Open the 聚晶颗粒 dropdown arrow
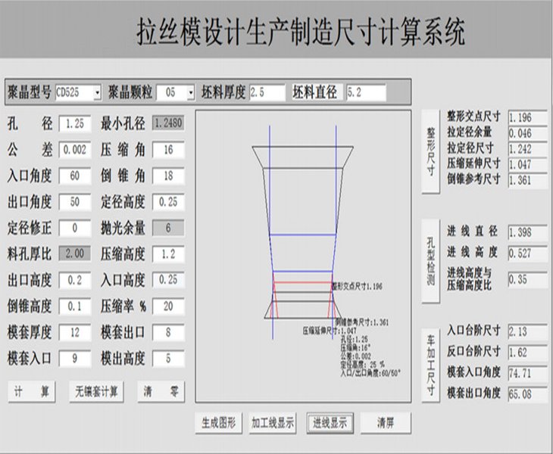This screenshot has width=553, height=454. [x=191, y=93]
